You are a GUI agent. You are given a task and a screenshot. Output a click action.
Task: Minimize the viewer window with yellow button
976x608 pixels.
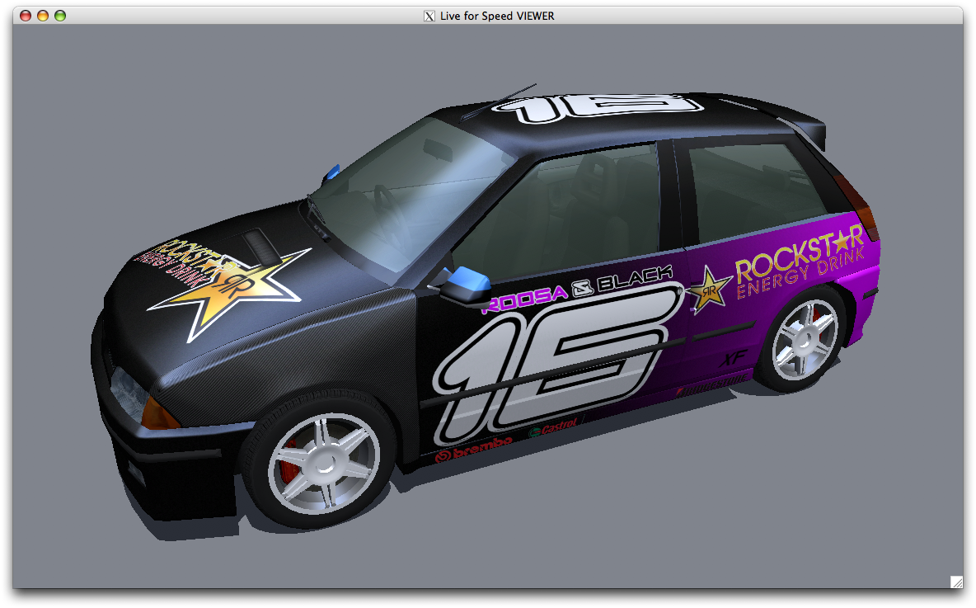(x=43, y=16)
